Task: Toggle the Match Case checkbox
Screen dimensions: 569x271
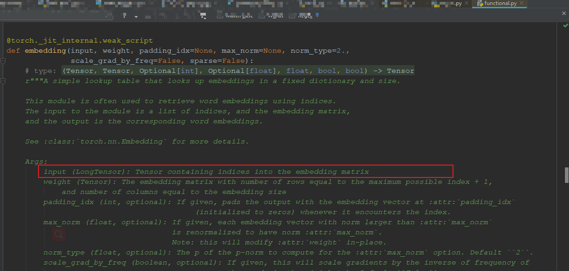Action: click(x=220, y=16)
